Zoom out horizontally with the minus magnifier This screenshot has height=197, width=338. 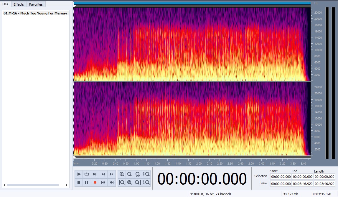(x=130, y=174)
